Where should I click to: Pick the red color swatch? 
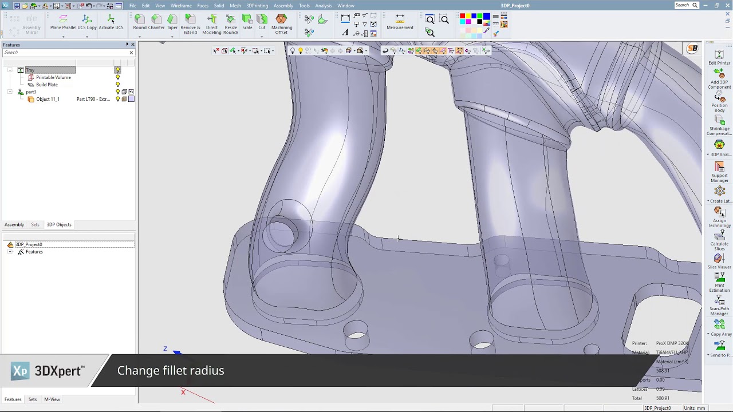[463, 16]
